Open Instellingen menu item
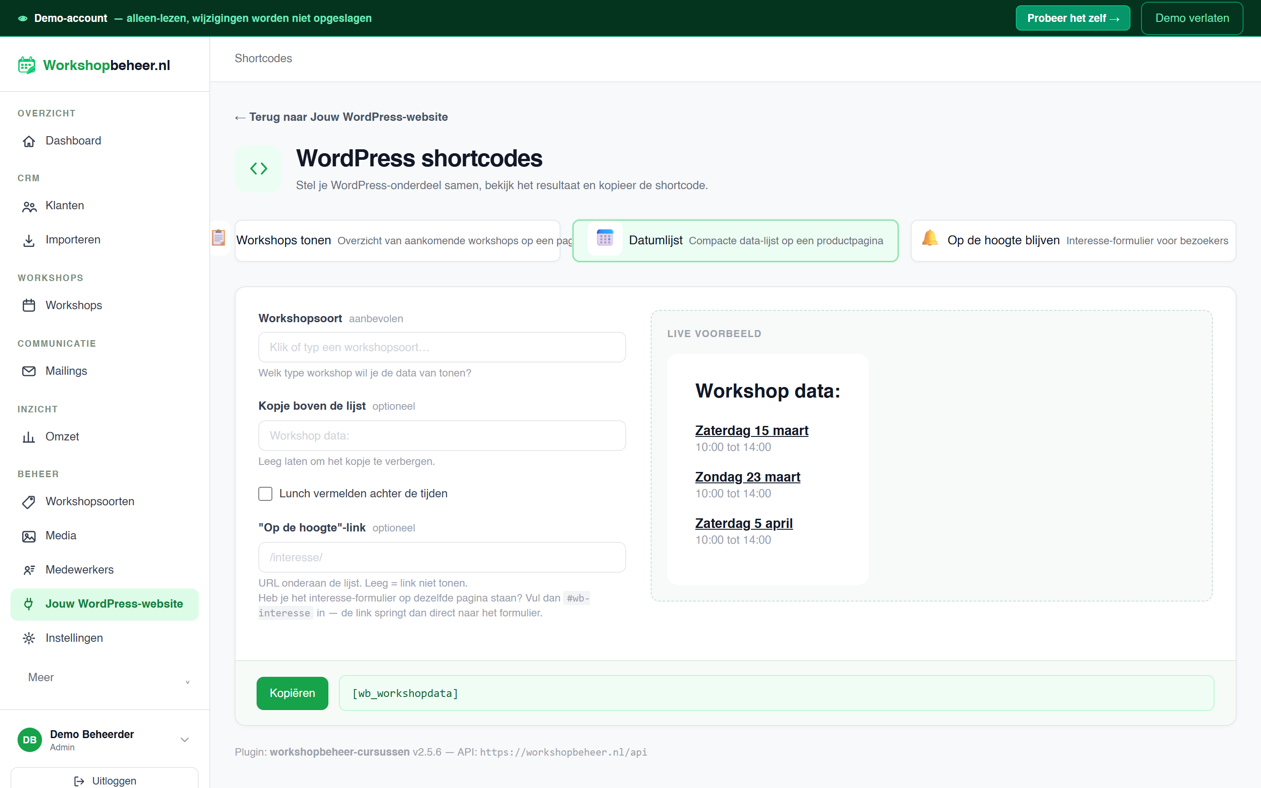This screenshot has height=788, width=1261. point(105,638)
